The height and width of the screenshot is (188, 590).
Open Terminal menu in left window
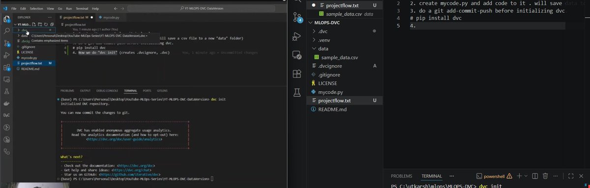coord(83,9)
